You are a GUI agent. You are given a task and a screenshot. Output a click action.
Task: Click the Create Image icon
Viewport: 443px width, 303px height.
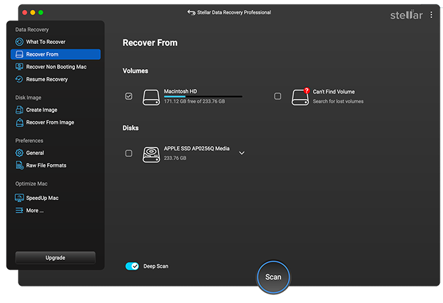click(19, 110)
